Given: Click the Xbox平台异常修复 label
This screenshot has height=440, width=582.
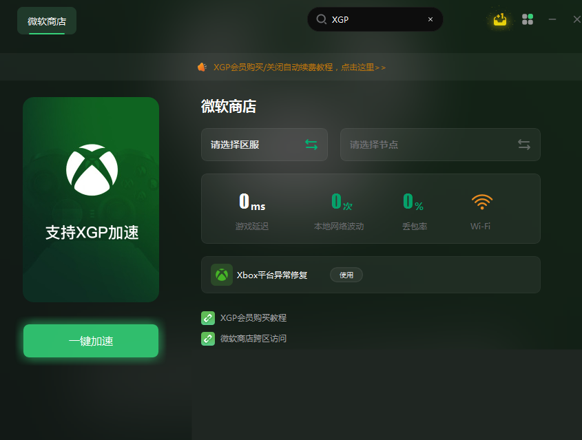Looking at the screenshot, I should tap(272, 275).
